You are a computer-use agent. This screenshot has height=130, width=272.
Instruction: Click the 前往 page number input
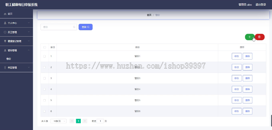coord(100,121)
